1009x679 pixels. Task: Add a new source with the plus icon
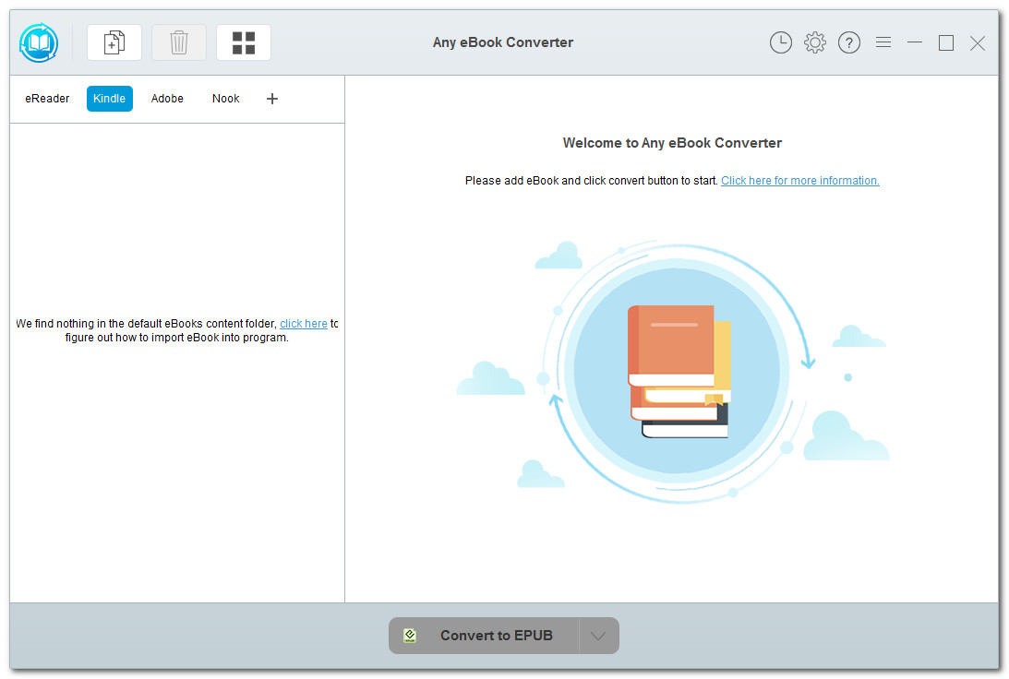click(272, 99)
